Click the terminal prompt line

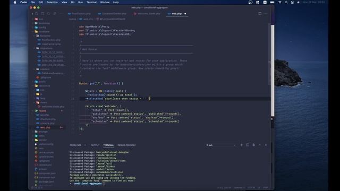(x=87, y=184)
